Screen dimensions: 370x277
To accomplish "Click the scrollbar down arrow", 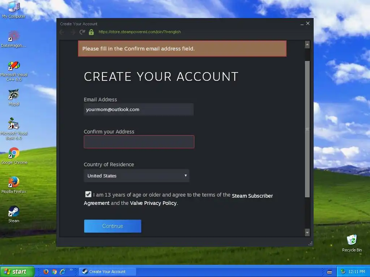I will click(x=307, y=233).
